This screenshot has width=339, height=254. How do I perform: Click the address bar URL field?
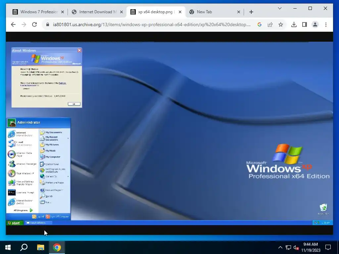tap(151, 24)
